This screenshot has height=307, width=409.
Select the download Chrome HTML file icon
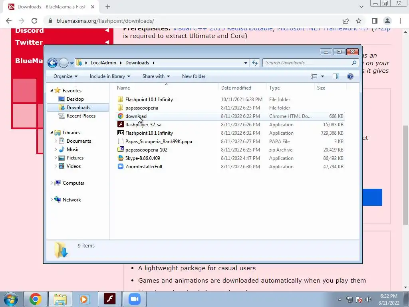120,116
